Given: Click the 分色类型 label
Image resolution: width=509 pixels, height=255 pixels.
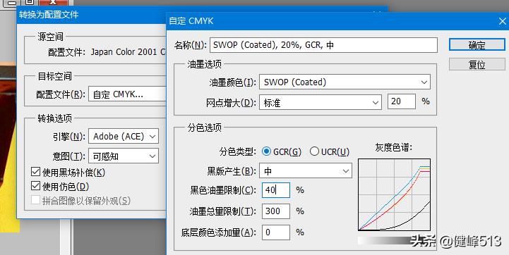Looking at the screenshot, I should coord(238,151).
